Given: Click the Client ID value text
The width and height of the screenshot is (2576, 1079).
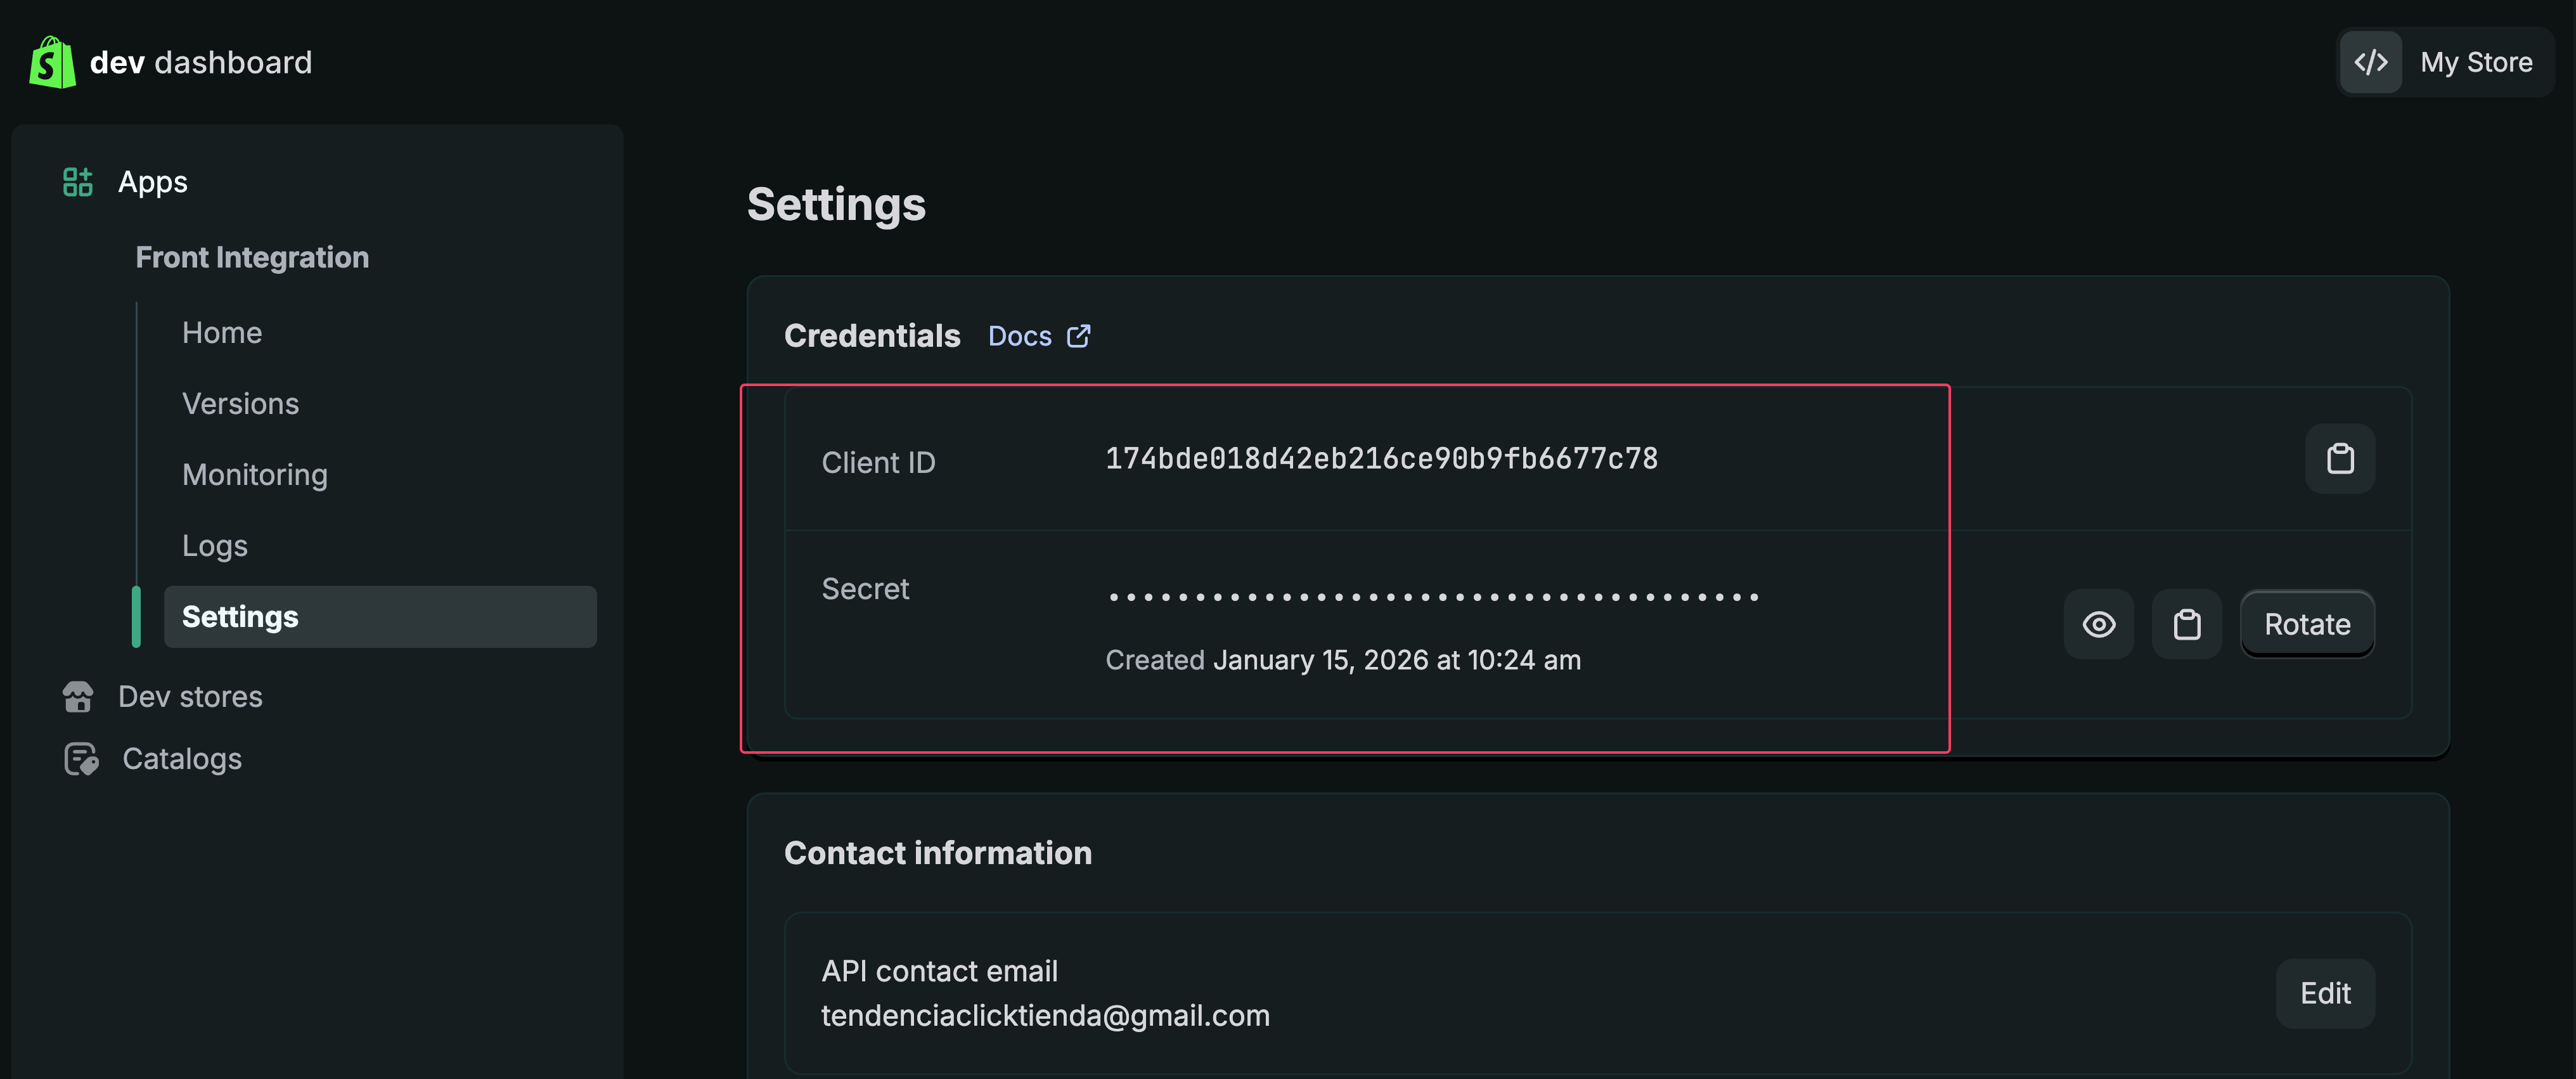Looking at the screenshot, I should pos(1381,459).
